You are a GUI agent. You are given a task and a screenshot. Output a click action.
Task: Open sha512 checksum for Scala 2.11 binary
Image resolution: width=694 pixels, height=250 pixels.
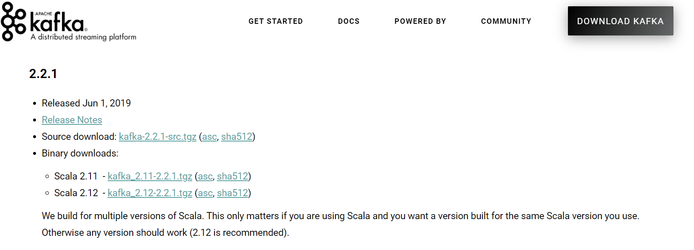232,177
